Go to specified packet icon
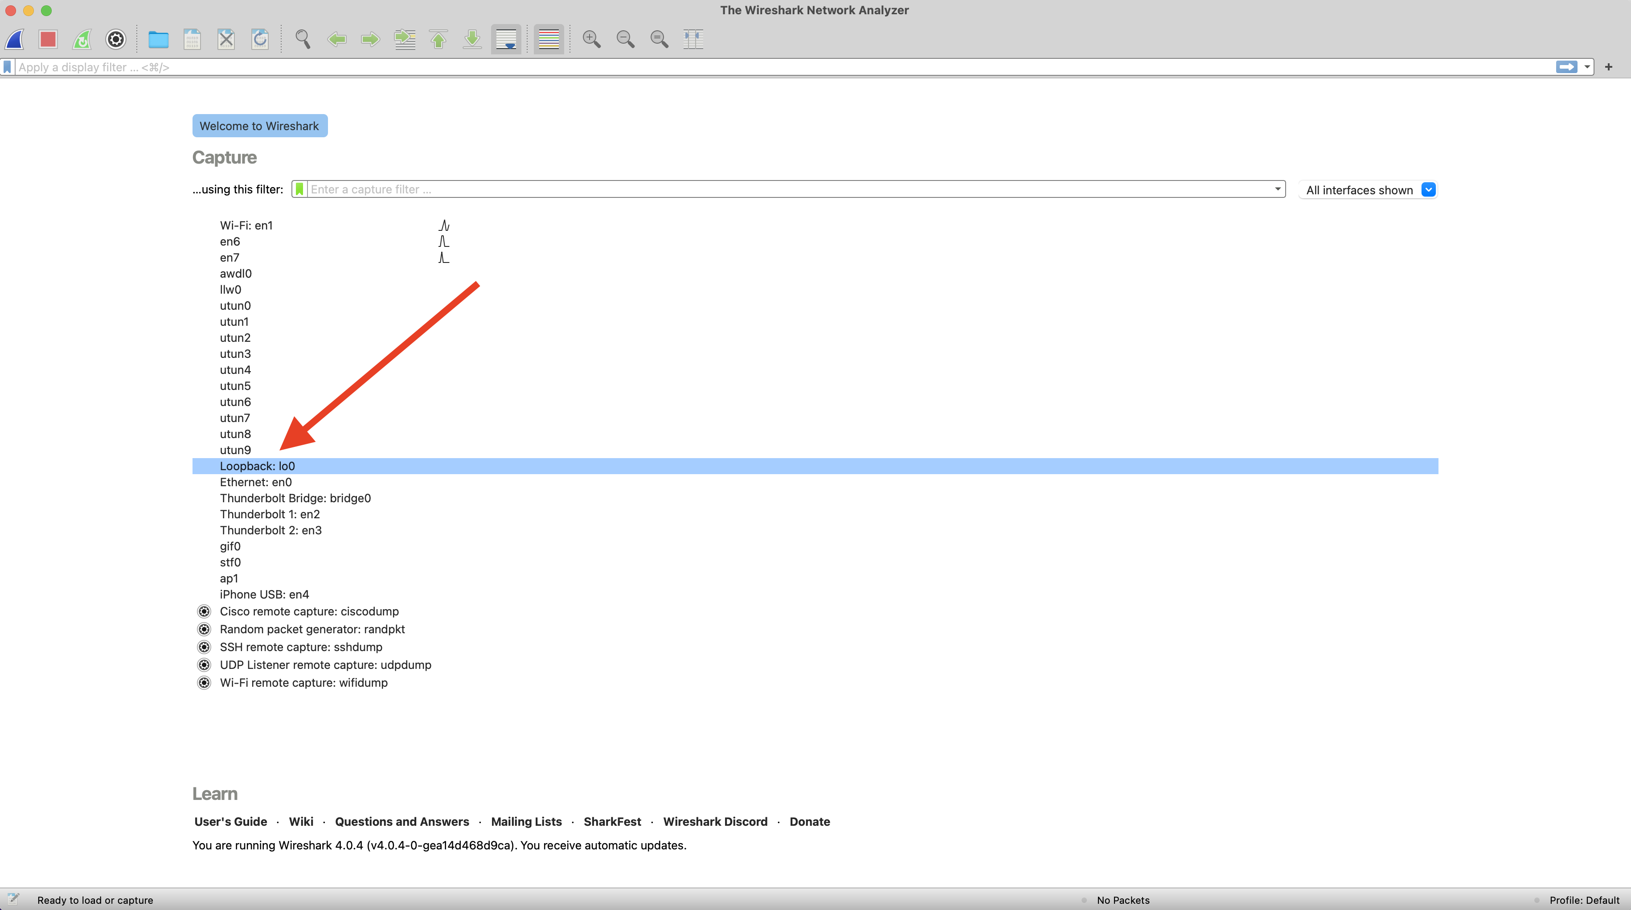 click(405, 39)
